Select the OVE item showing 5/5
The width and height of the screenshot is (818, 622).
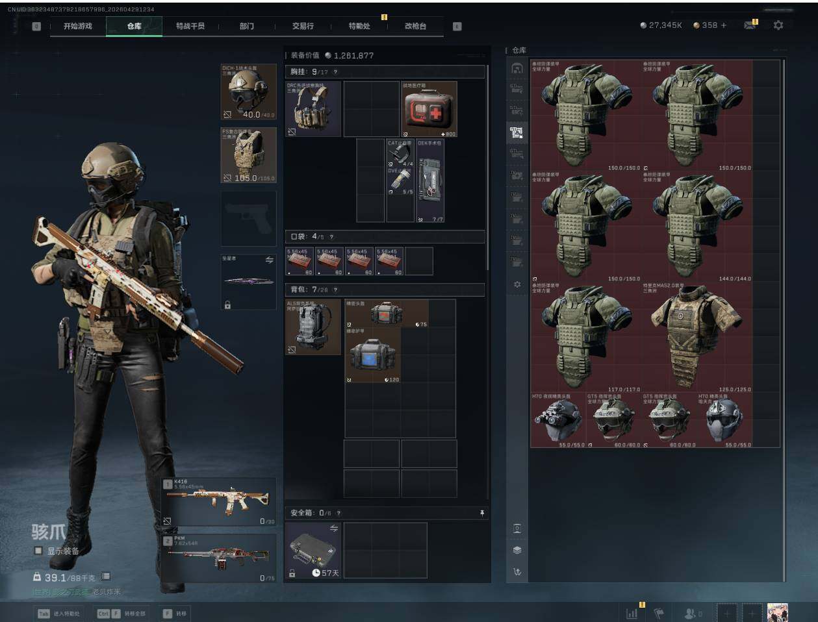[x=400, y=181]
